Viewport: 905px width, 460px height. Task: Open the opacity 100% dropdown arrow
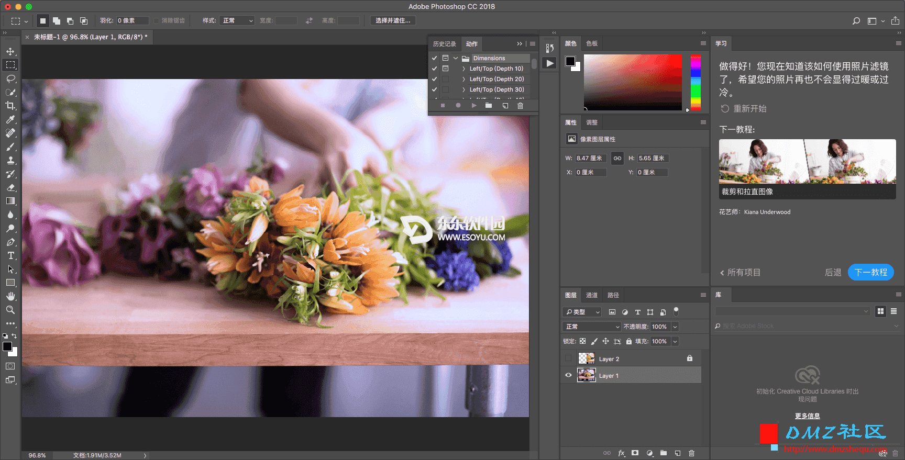click(675, 327)
